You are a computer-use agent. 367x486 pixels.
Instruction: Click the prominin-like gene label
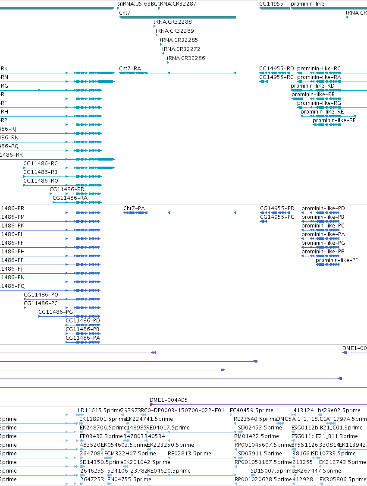point(307,4)
